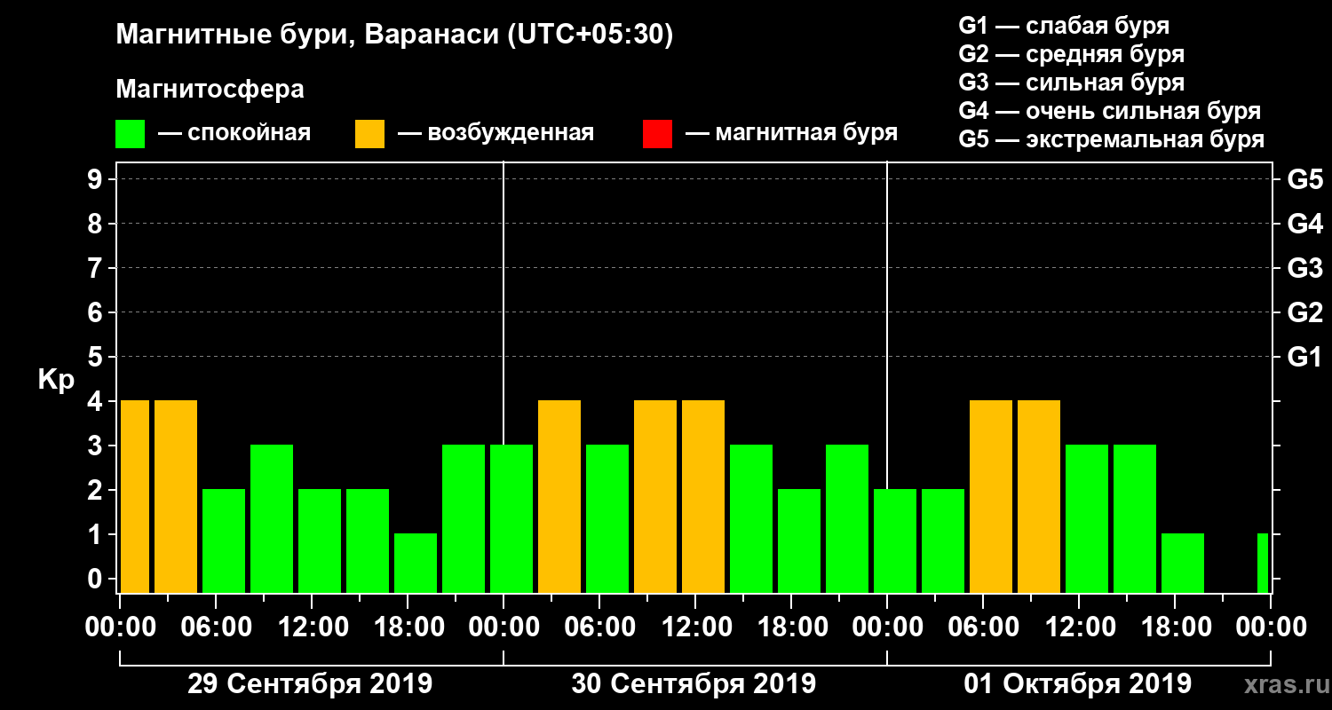Click the orange 03:00–06:00 bar on 30 Сентября
The height and width of the screenshot is (710, 1332).
pyautogui.click(x=559, y=496)
